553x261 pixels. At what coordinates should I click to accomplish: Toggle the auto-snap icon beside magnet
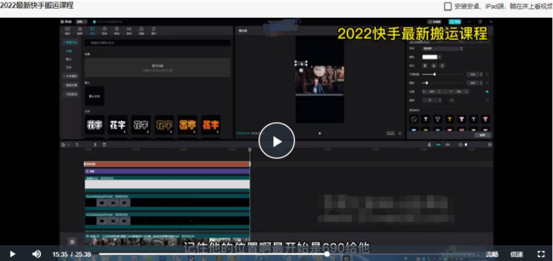tap(447, 145)
